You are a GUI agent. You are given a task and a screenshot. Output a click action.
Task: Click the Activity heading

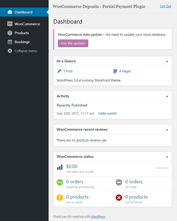coord(63,96)
